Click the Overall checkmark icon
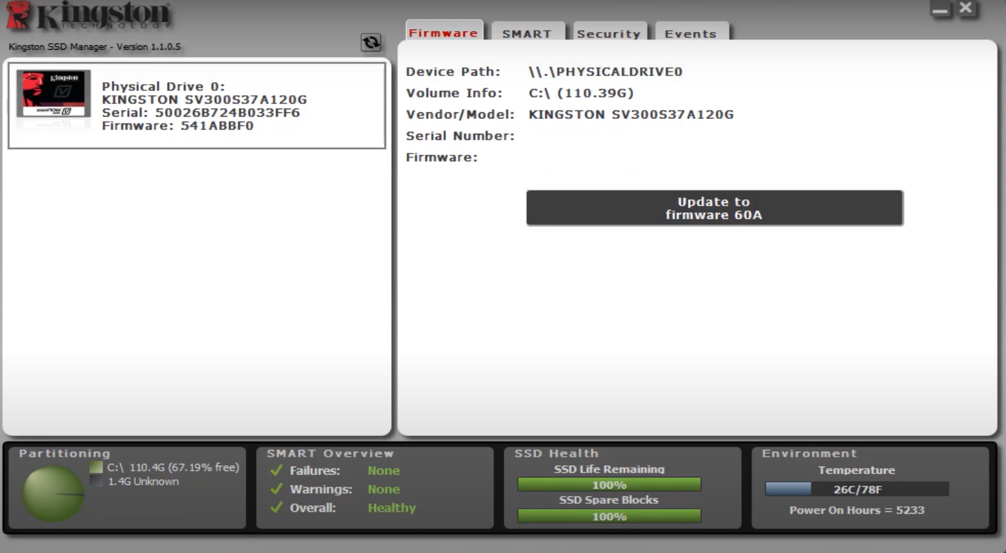Viewport: 1006px width, 553px height. point(276,507)
